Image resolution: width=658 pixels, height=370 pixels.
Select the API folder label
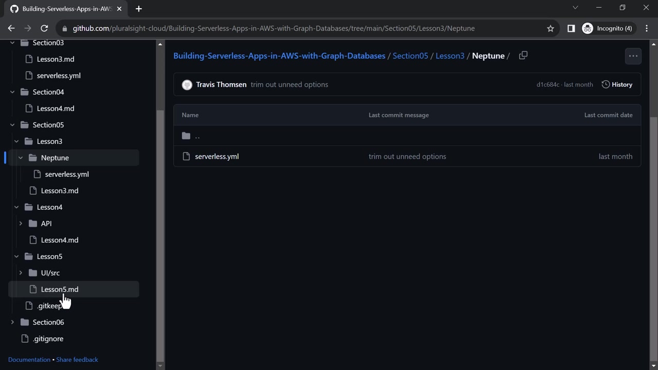click(x=46, y=224)
